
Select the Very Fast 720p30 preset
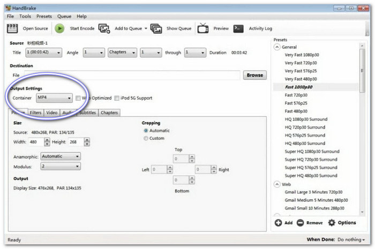[x=301, y=63]
